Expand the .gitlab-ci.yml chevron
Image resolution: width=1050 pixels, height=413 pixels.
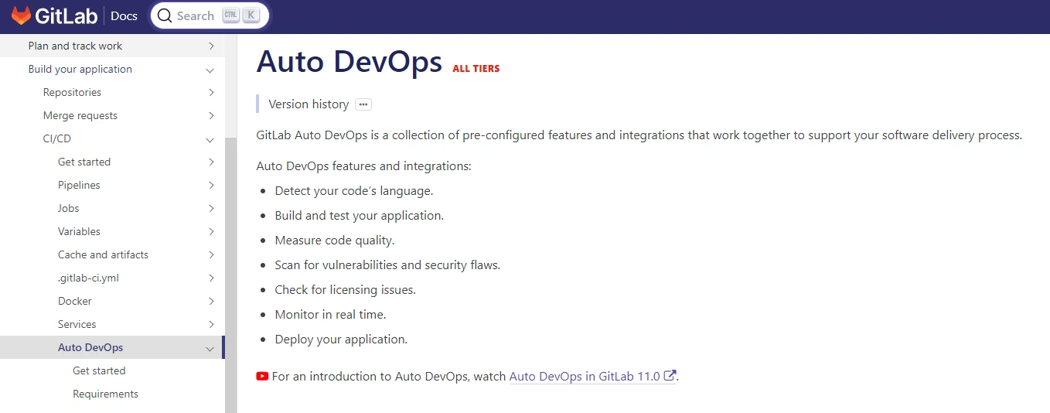pyautogui.click(x=211, y=278)
